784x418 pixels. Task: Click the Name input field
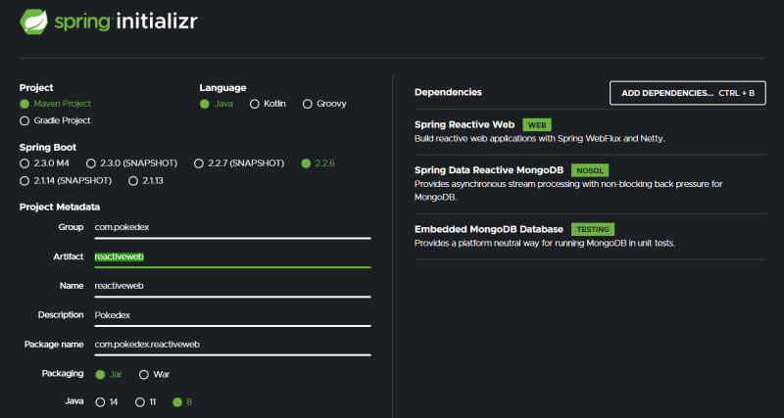click(x=231, y=286)
